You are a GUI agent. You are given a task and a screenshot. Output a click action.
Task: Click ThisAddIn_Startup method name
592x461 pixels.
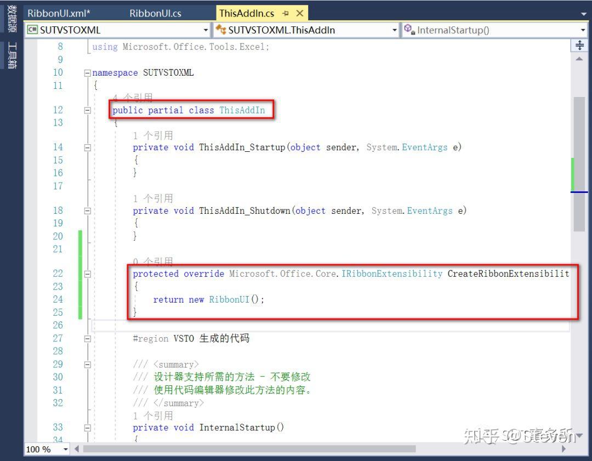pos(242,147)
